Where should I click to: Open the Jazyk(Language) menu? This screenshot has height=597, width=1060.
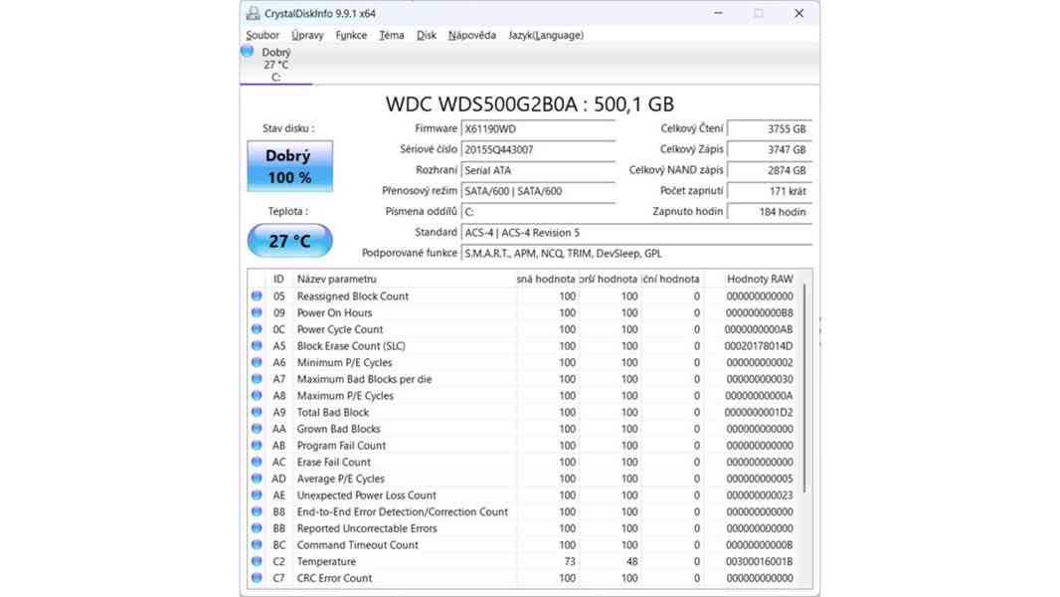click(x=546, y=35)
